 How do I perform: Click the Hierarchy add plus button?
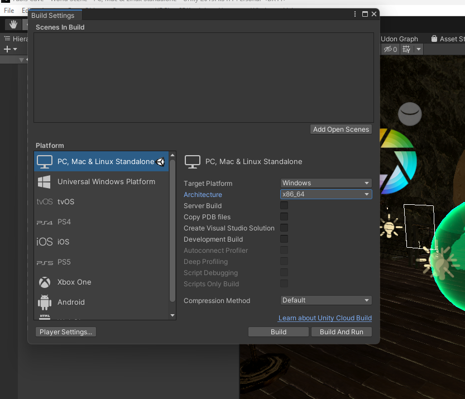[x=7, y=49]
